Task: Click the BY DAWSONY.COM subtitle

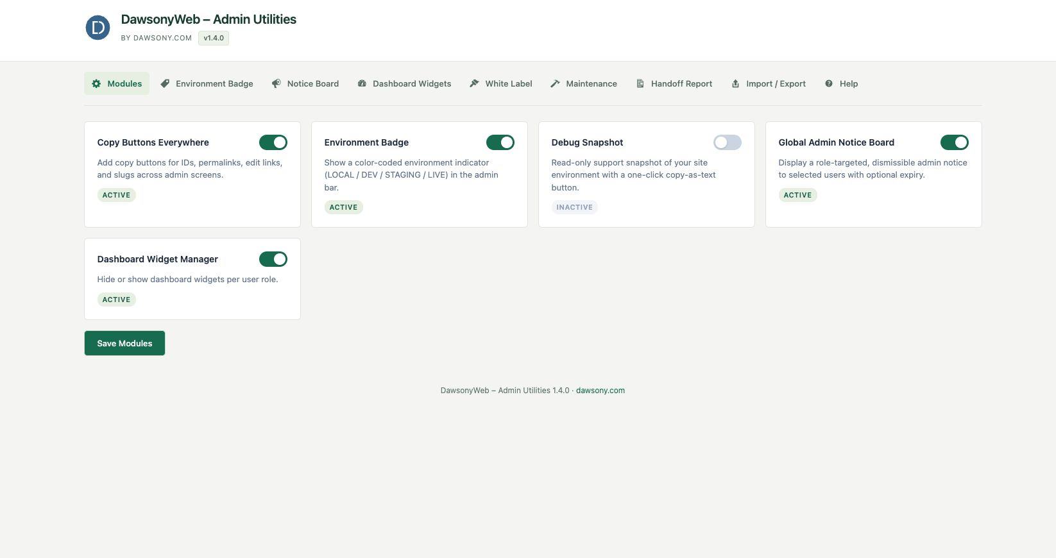Action: click(156, 38)
